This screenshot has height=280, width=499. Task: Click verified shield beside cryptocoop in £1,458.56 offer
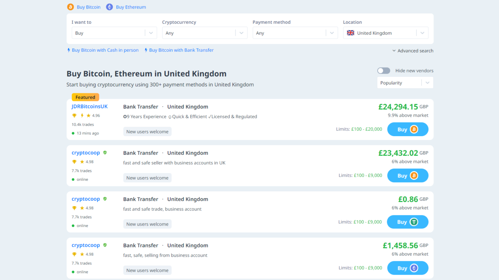coord(105,245)
